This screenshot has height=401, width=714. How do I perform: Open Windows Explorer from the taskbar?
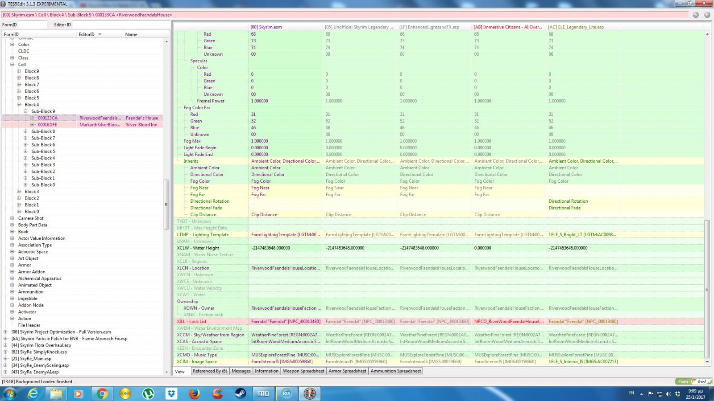(x=56, y=393)
